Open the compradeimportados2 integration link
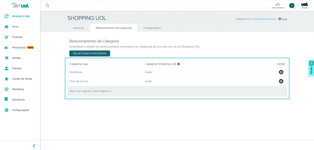 263,19
